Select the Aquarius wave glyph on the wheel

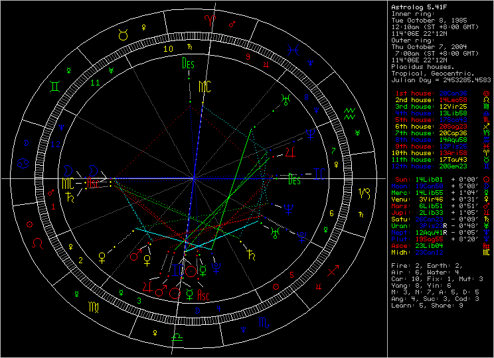(348, 111)
